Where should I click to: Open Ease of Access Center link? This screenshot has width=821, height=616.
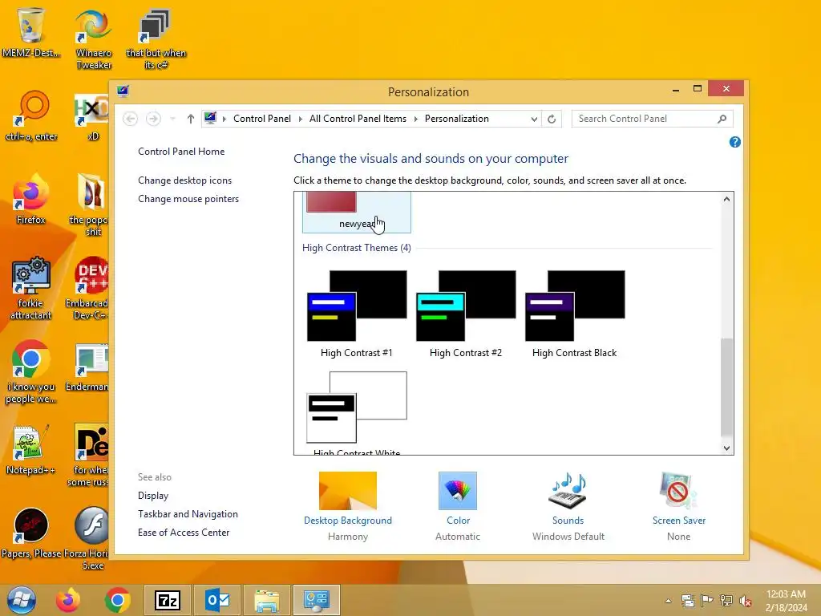(184, 533)
